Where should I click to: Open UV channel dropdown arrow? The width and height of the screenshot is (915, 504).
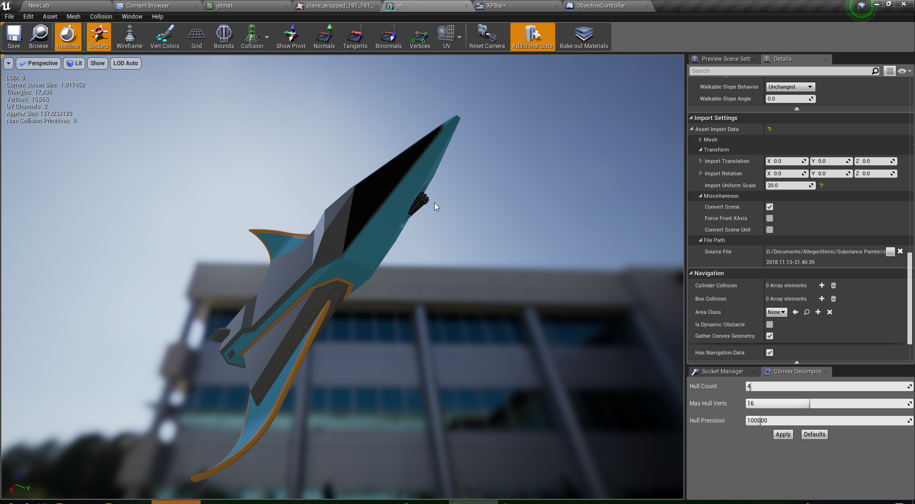459,37
